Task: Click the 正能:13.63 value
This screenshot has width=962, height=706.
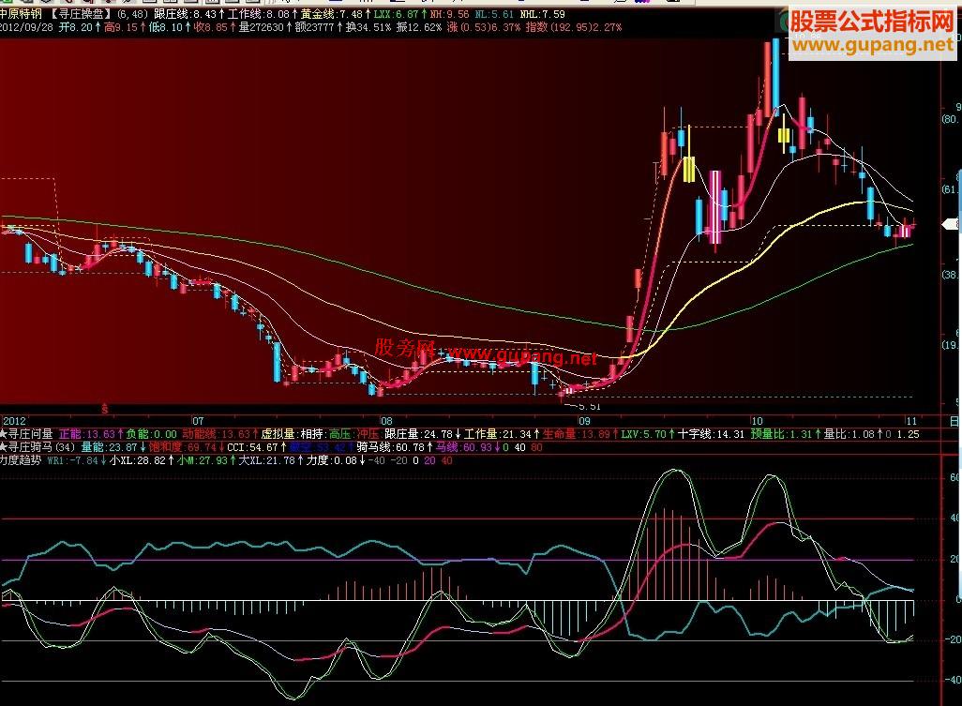Action: click(x=91, y=434)
